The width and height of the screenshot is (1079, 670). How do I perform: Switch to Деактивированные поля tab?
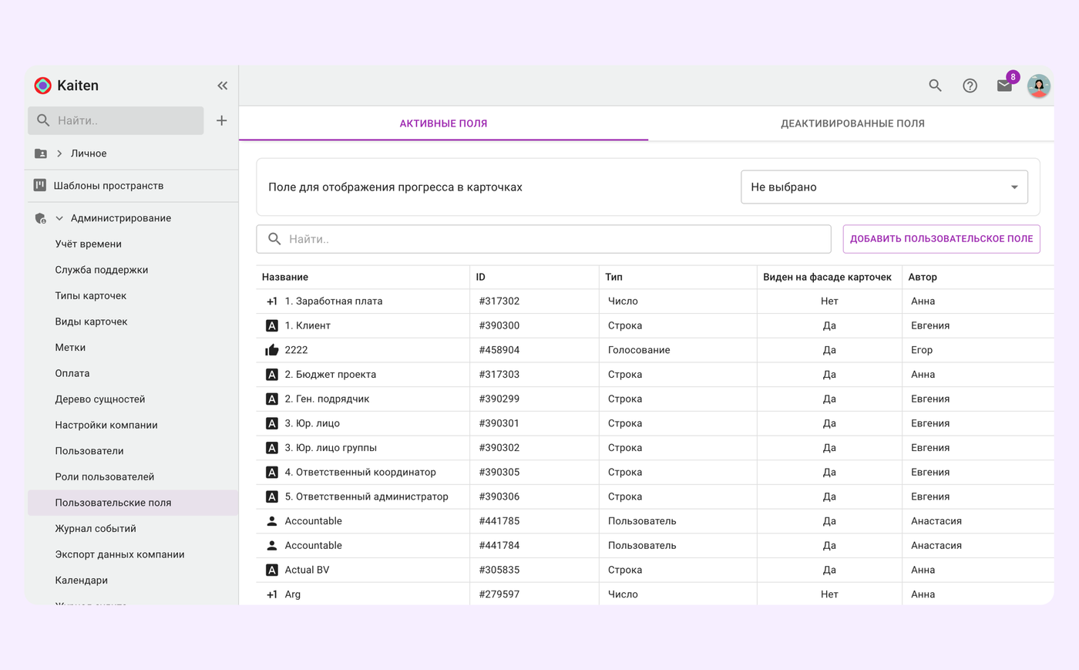click(x=852, y=123)
